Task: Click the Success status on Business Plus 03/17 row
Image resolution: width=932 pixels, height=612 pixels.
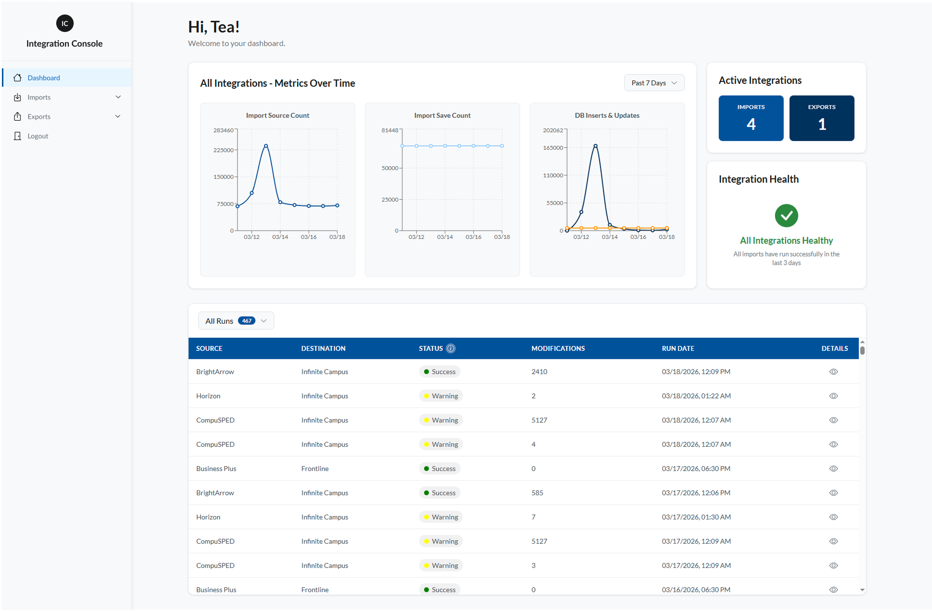Action: [440, 469]
